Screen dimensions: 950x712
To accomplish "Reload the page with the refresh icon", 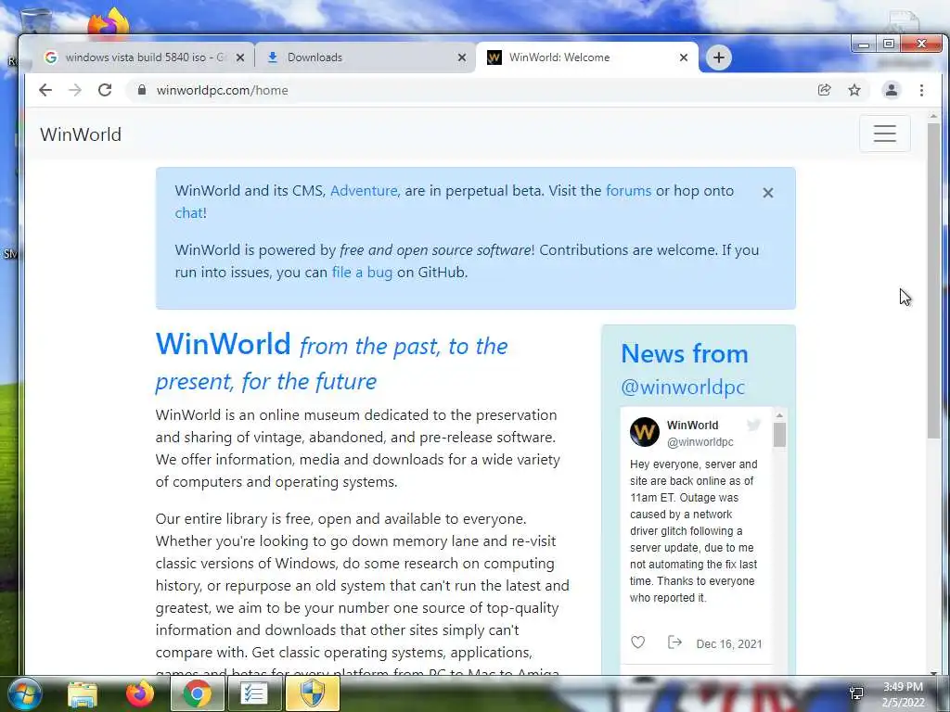I will (x=105, y=90).
